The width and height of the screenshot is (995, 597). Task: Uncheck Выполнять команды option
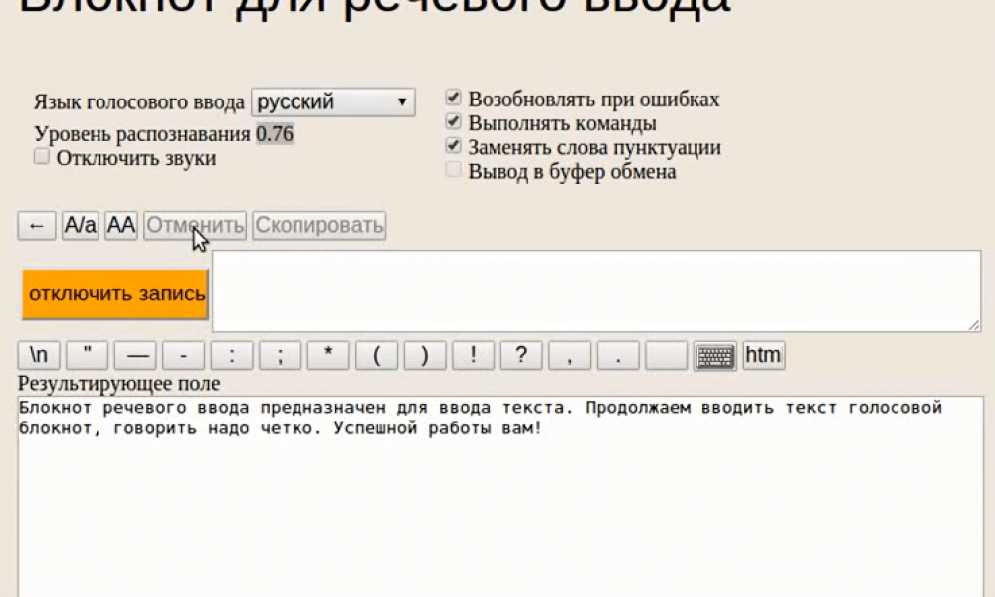click(x=453, y=121)
